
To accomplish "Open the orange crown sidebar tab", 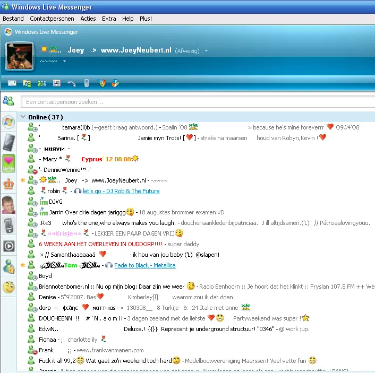I will (x=8, y=184).
